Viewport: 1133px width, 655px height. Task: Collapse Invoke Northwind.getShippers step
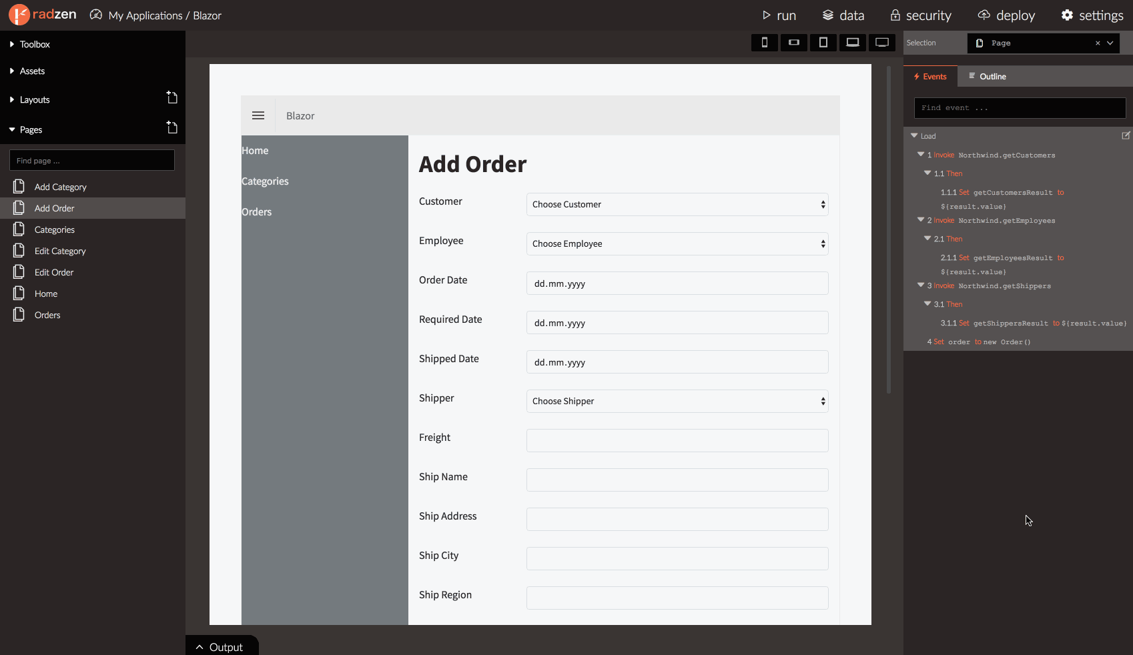tap(921, 285)
